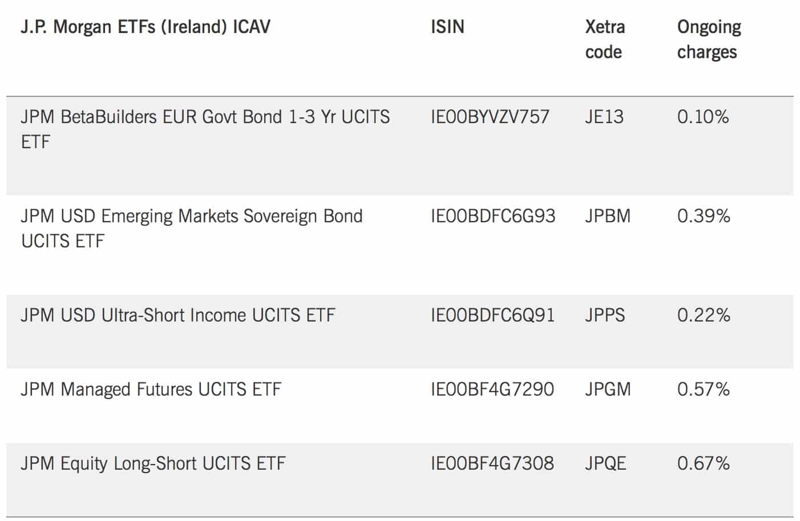
Task: Select ISIN IE00BF4G7308
Action: tap(492, 463)
